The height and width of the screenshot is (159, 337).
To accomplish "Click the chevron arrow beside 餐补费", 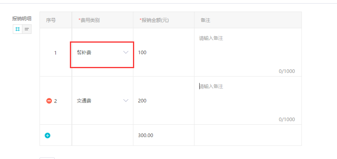I will (126, 52).
